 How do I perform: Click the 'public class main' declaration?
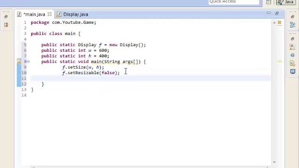click(56, 34)
